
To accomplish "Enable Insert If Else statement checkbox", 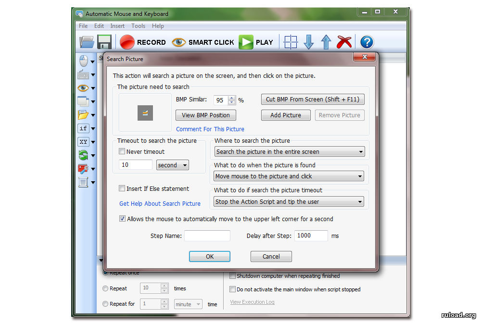I will coord(122,188).
